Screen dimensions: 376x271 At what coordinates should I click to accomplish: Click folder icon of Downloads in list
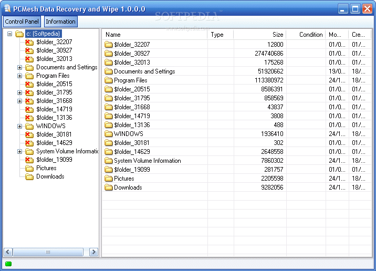(109, 187)
